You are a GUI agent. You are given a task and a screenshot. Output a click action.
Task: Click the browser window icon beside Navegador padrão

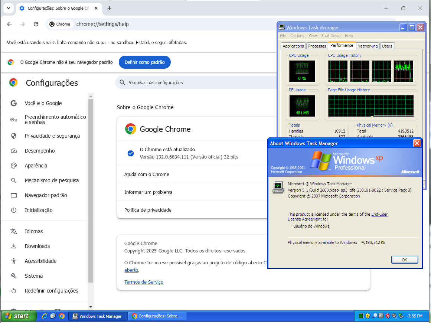[x=14, y=195]
